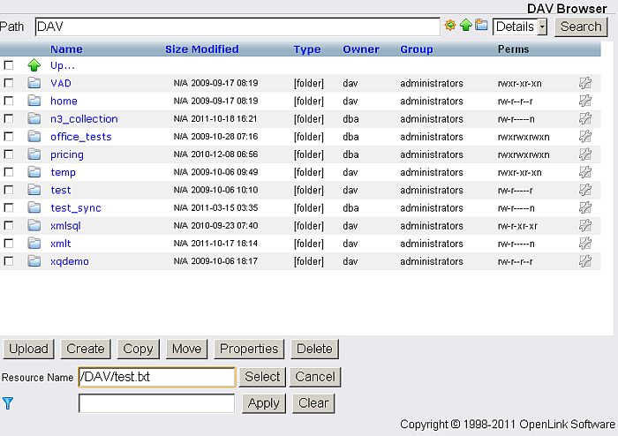Click the Clear filter button
Viewport: 618px width, 436px height.
point(313,403)
